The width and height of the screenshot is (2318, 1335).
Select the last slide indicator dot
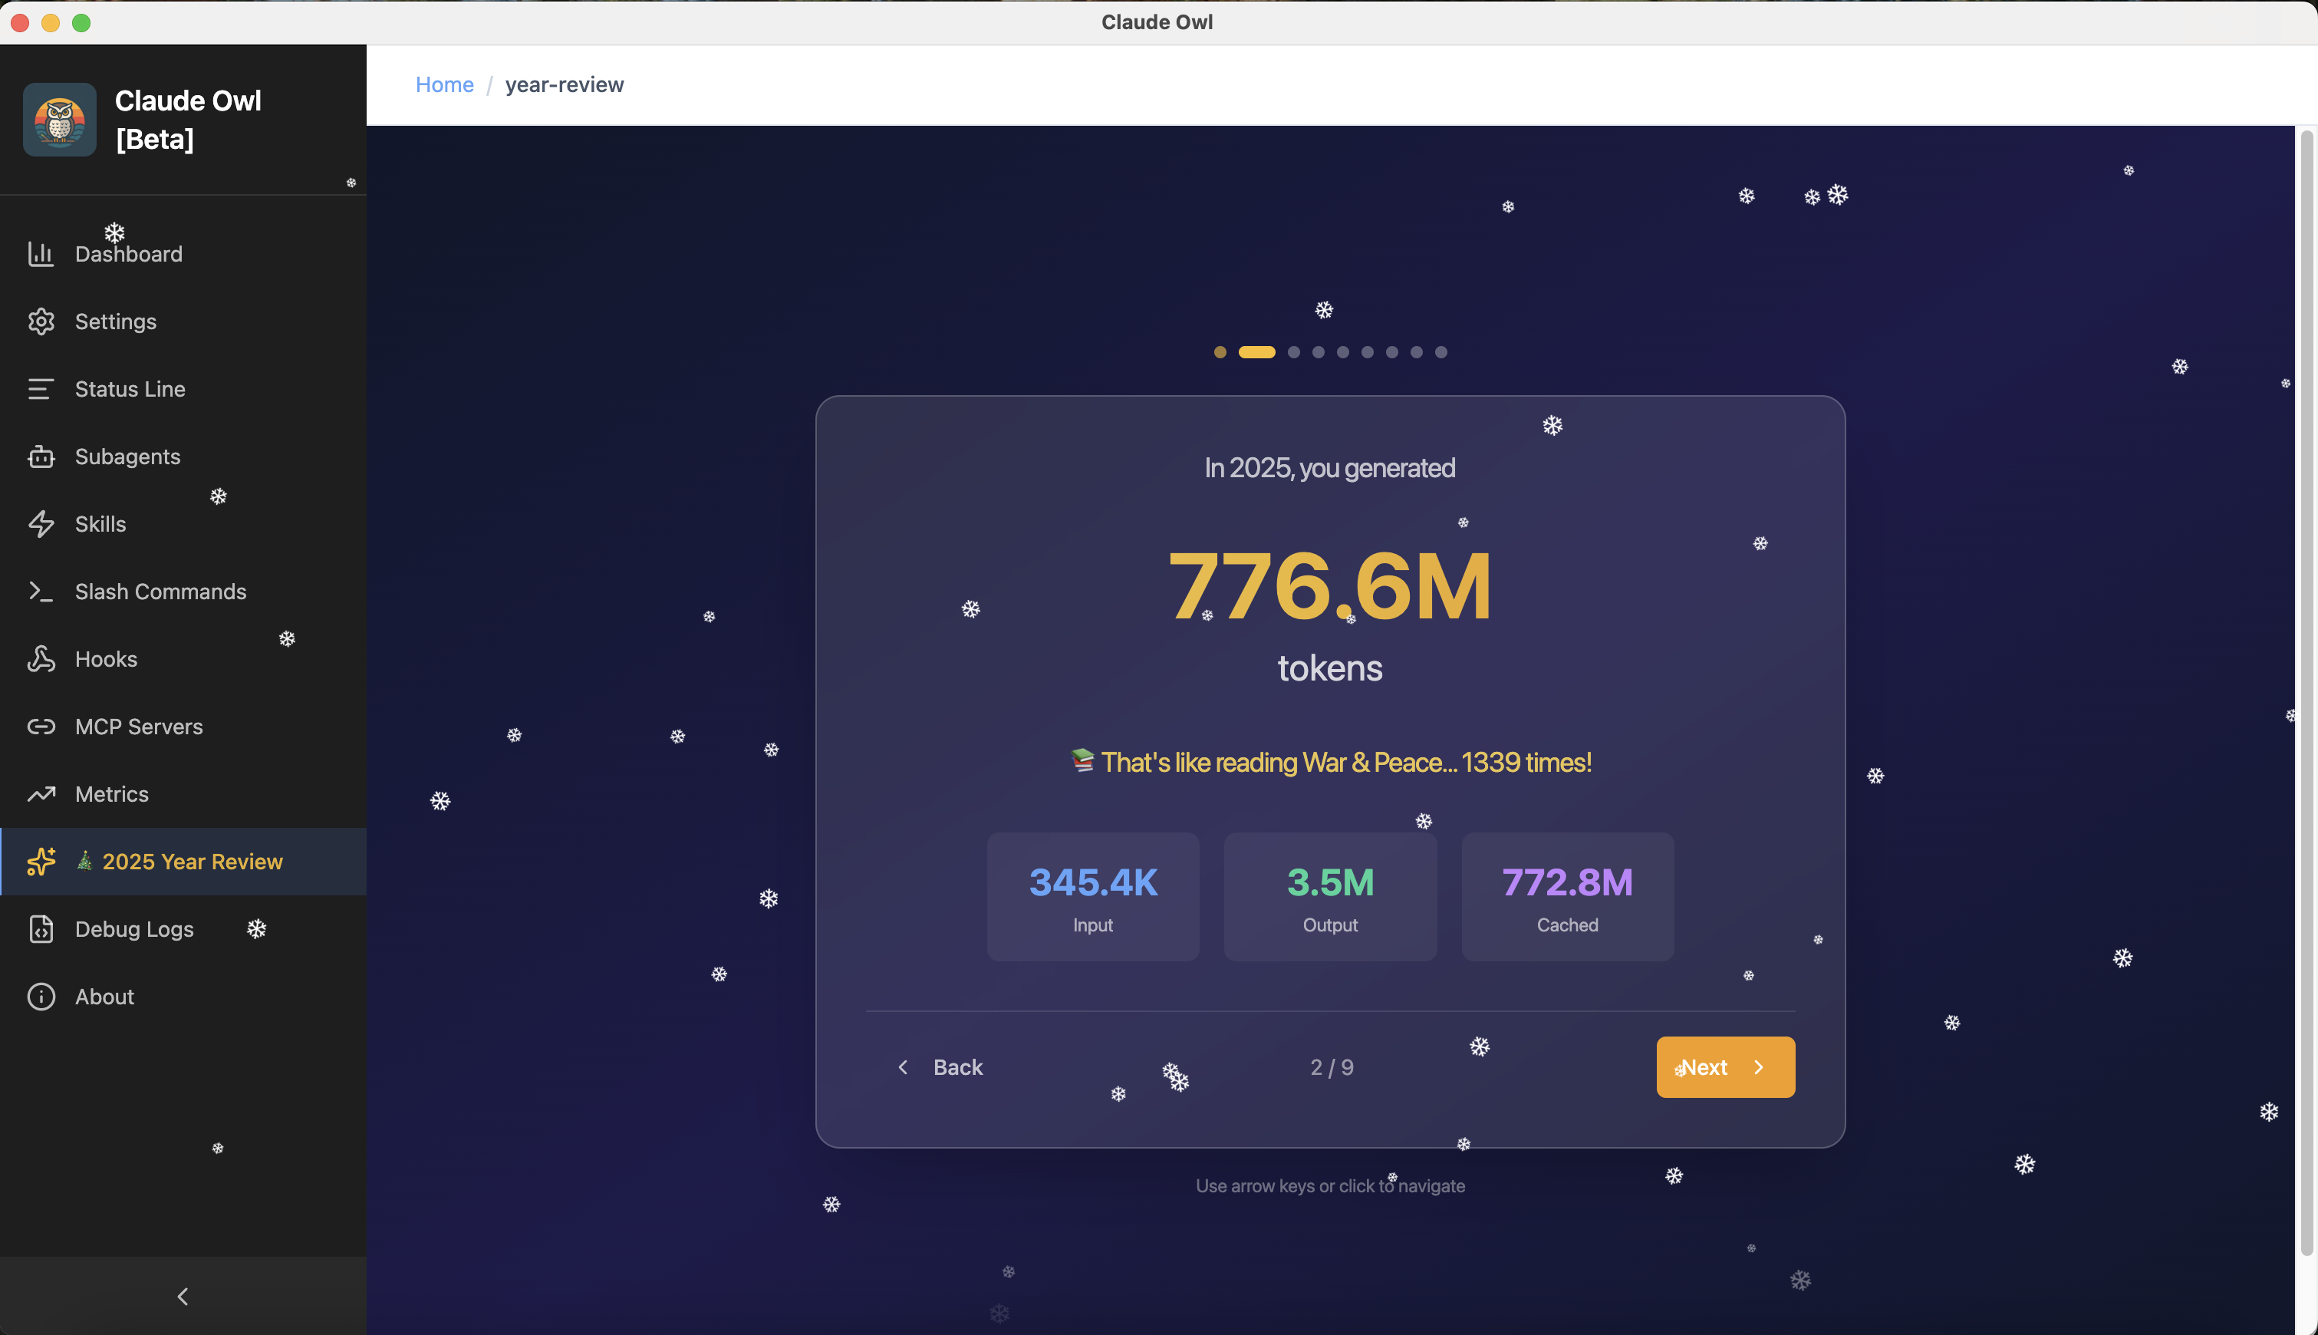click(1441, 352)
